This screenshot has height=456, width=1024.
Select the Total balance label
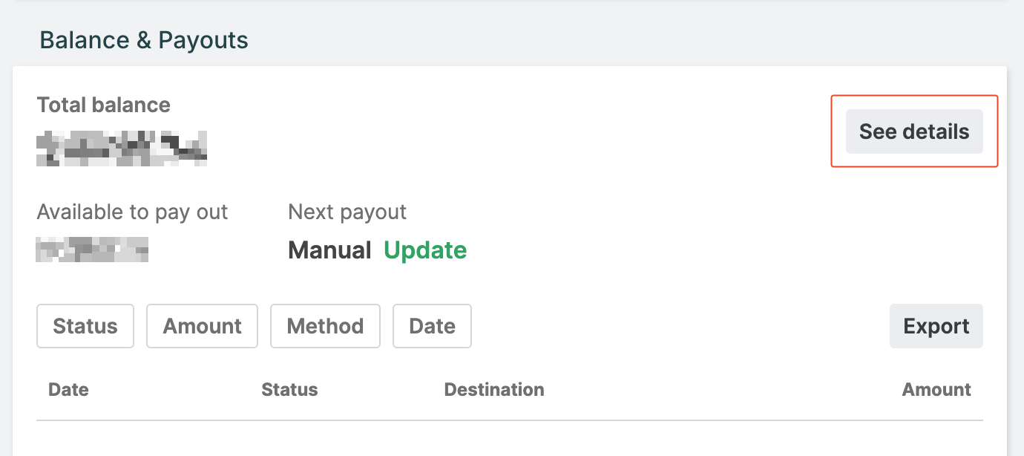pyautogui.click(x=104, y=105)
